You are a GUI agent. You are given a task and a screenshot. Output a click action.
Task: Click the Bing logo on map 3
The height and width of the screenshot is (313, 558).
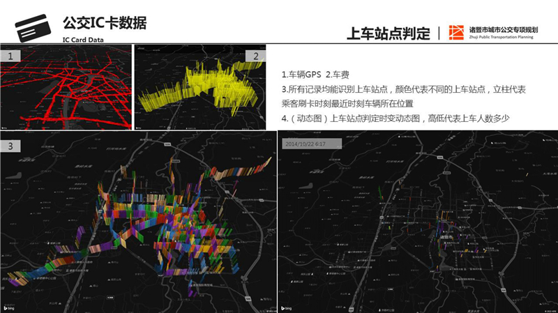[x=10, y=307]
